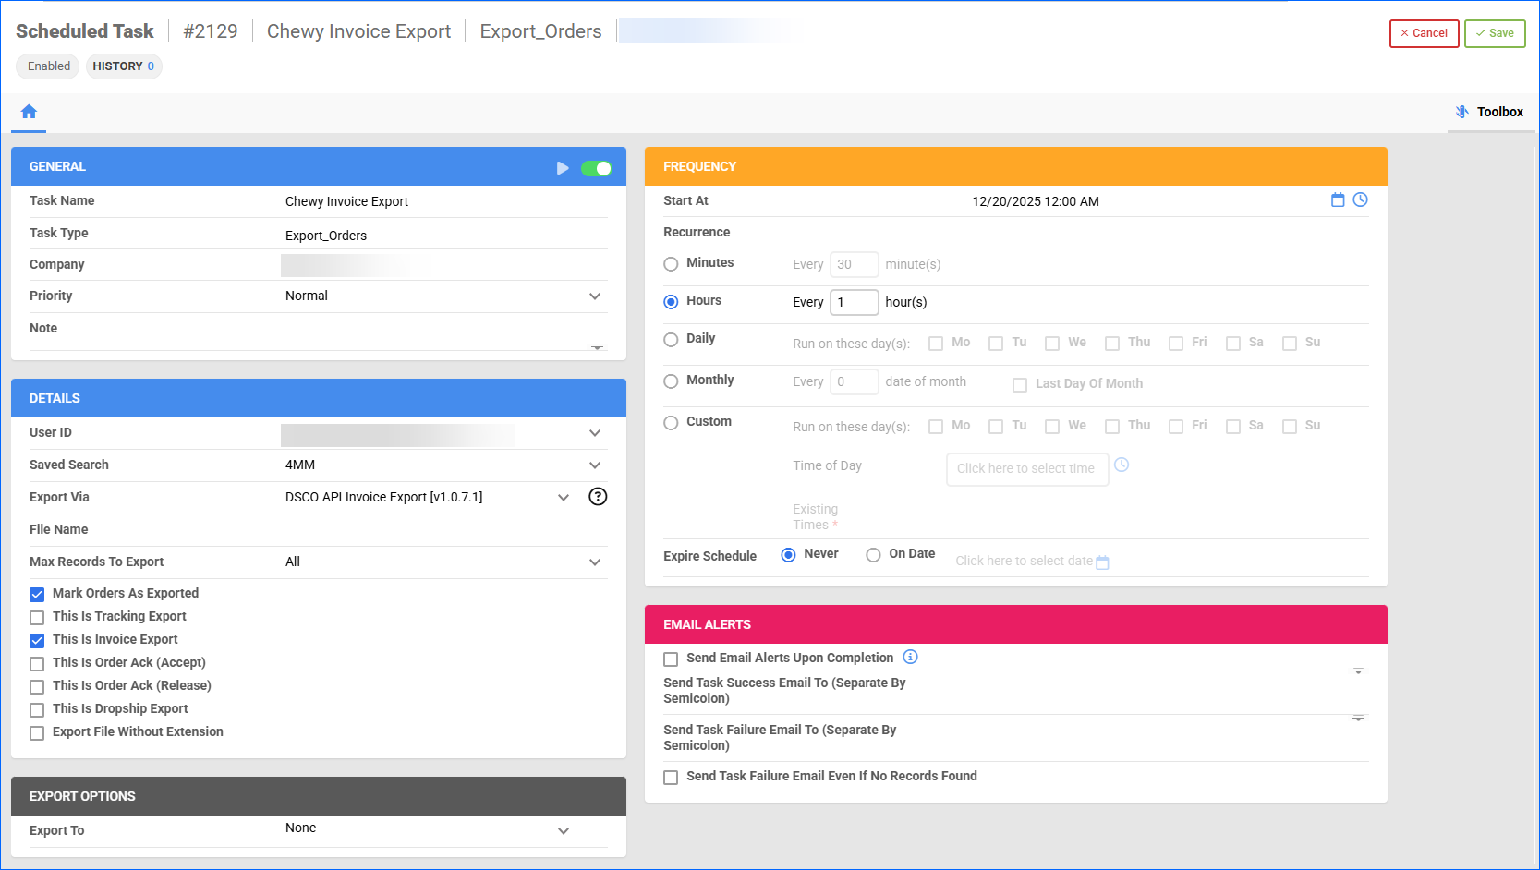This screenshot has width=1540, height=870.
Task: Expand the Priority dropdown
Action: click(595, 296)
